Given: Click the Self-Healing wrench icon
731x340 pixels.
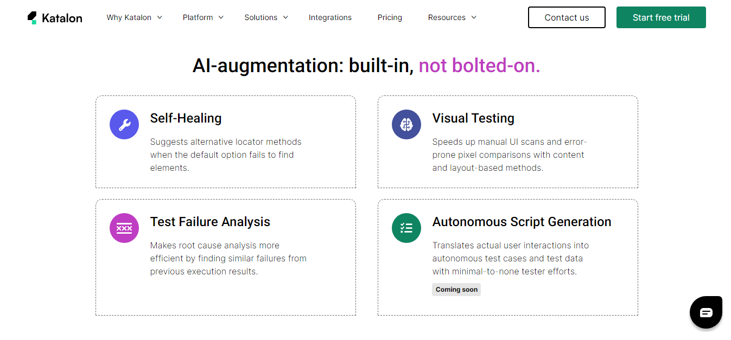Looking at the screenshot, I should point(124,125).
